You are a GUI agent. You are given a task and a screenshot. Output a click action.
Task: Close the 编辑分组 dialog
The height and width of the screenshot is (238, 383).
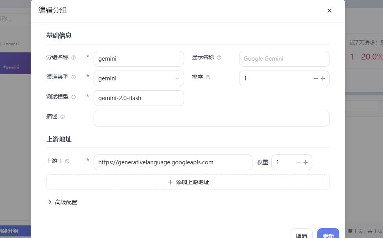(x=330, y=11)
